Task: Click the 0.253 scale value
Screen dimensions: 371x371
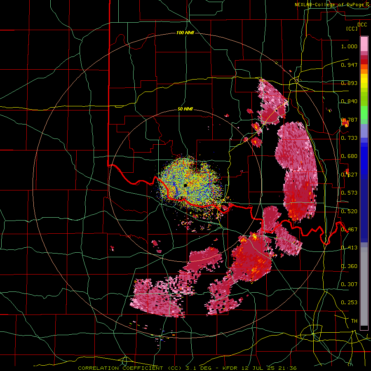Action: coord(349,303)
